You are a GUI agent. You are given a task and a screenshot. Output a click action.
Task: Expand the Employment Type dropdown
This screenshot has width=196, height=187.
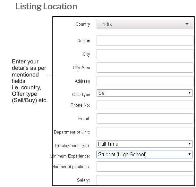(x=144, y=144)
